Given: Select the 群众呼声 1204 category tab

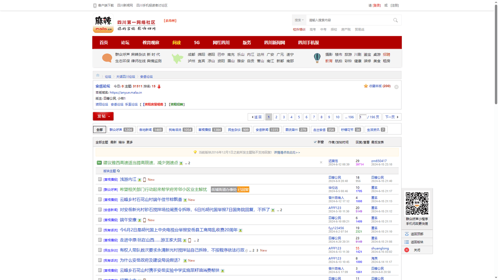Looking at the screenshot, I should [121, 130].
